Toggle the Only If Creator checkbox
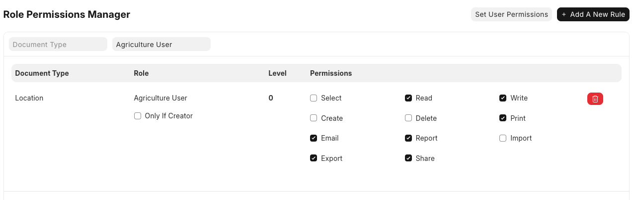The width and height of the screenshot is (634, 200). point(138,116)
